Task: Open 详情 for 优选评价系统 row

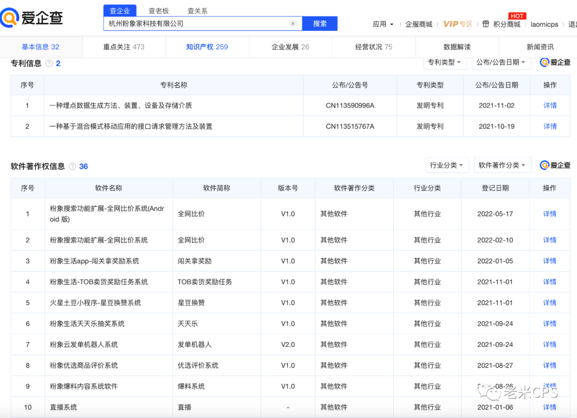Action: [x=549, y=366]
